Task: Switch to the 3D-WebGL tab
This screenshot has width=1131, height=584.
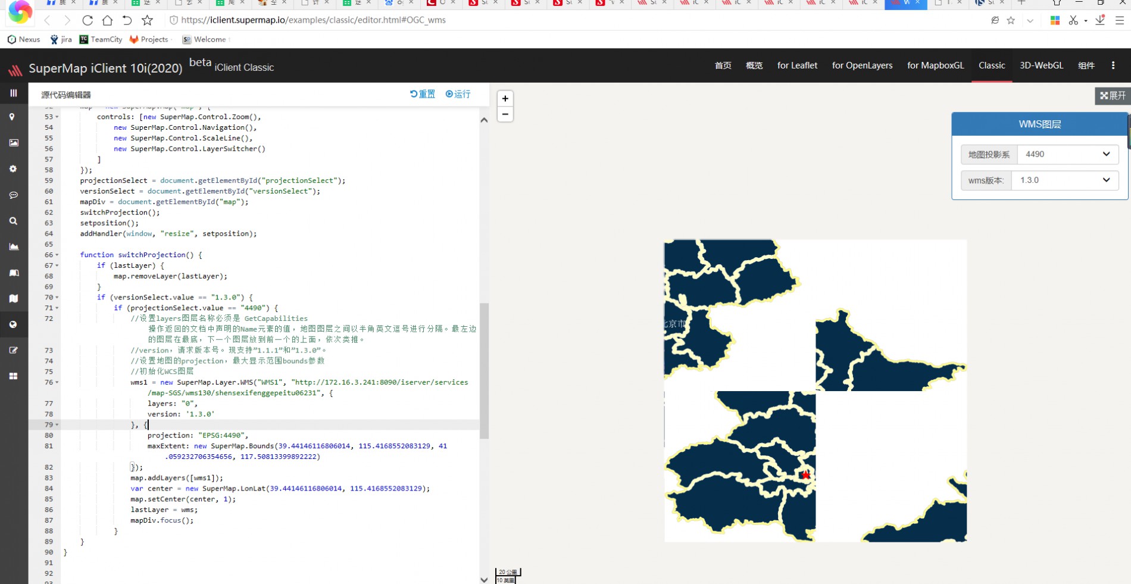Action: pyautogui.click(x=1041, y=65)
